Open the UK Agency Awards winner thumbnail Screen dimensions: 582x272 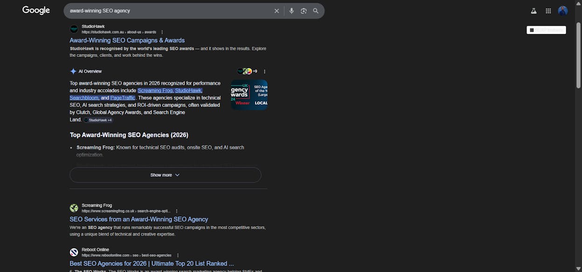[249, 95]
